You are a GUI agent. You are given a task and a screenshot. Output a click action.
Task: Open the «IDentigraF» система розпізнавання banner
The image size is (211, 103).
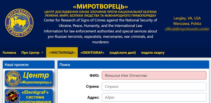[x=29, y=96]
